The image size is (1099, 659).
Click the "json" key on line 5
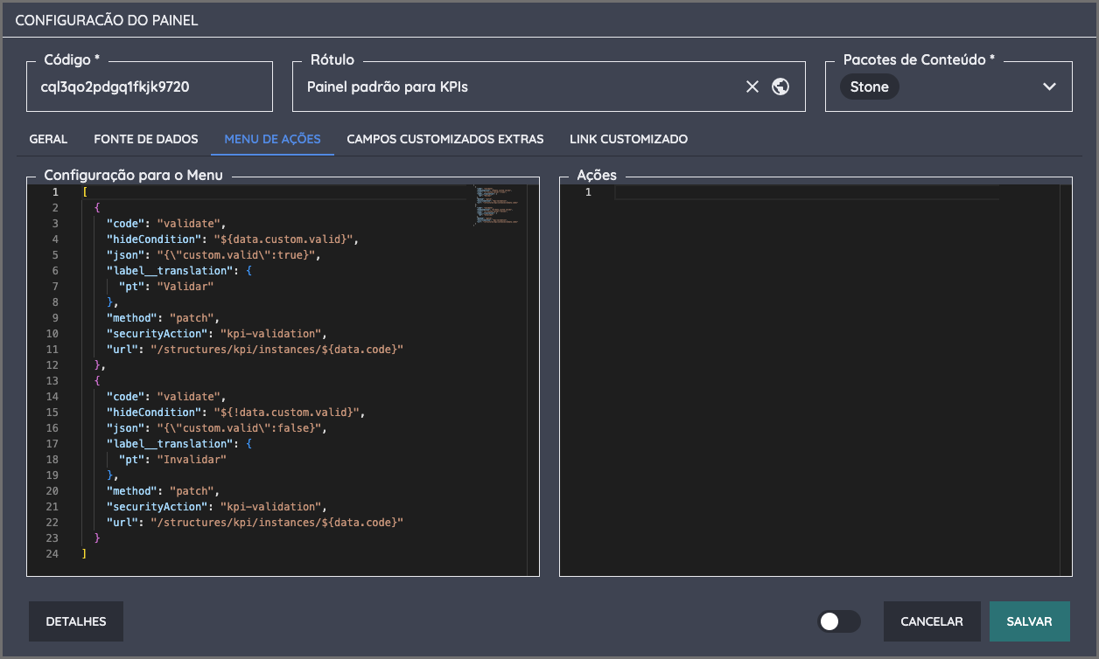(x=125, y=255)
